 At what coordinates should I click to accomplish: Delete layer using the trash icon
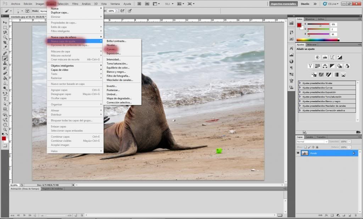tap(356, 215)
